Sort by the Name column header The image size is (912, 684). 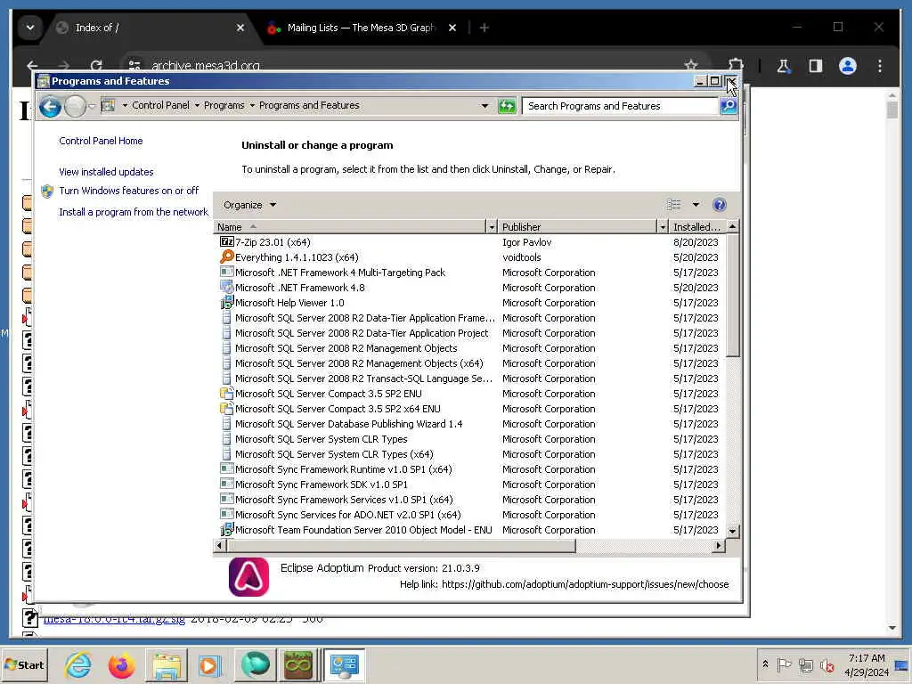click(350, 227)
